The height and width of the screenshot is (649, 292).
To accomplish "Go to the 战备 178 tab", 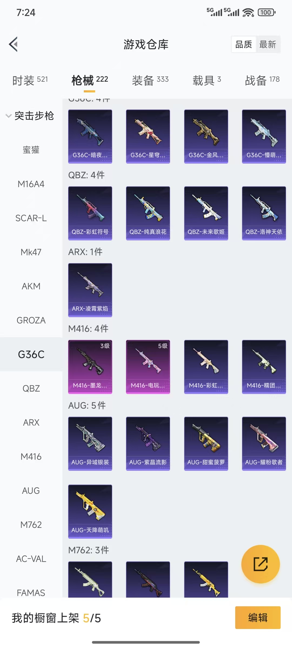I will [x=262, y=80].
